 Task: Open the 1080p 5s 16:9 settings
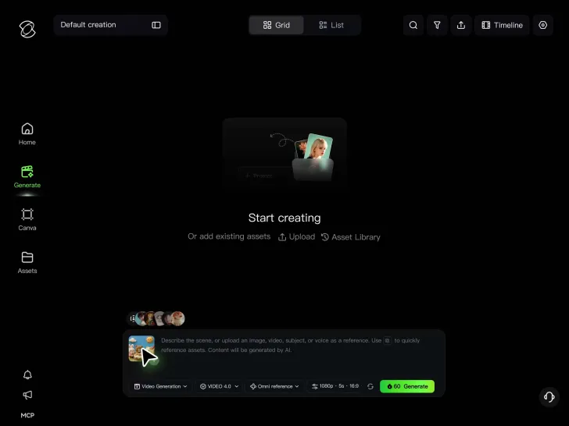[335, 386]
